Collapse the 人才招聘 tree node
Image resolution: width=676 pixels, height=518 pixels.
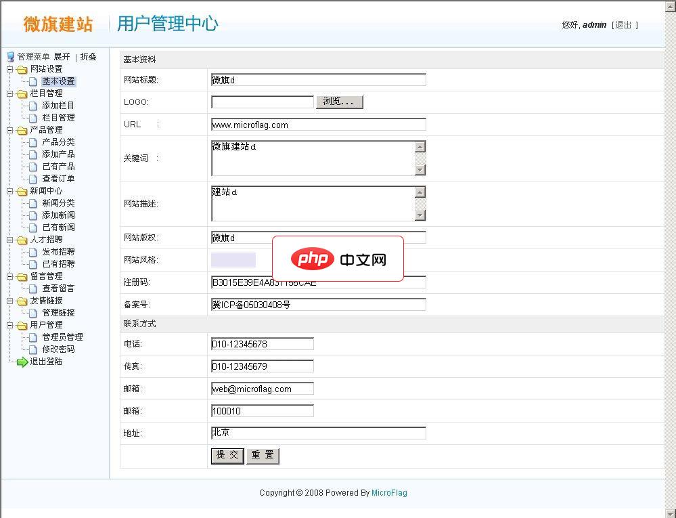pyautogui.click(x=9, y=240)
